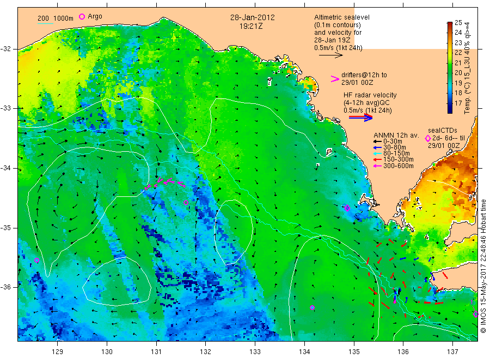Select the Argo float marker near 128.6E, 35.5S
490x359 pixels.
coord(36,260)
